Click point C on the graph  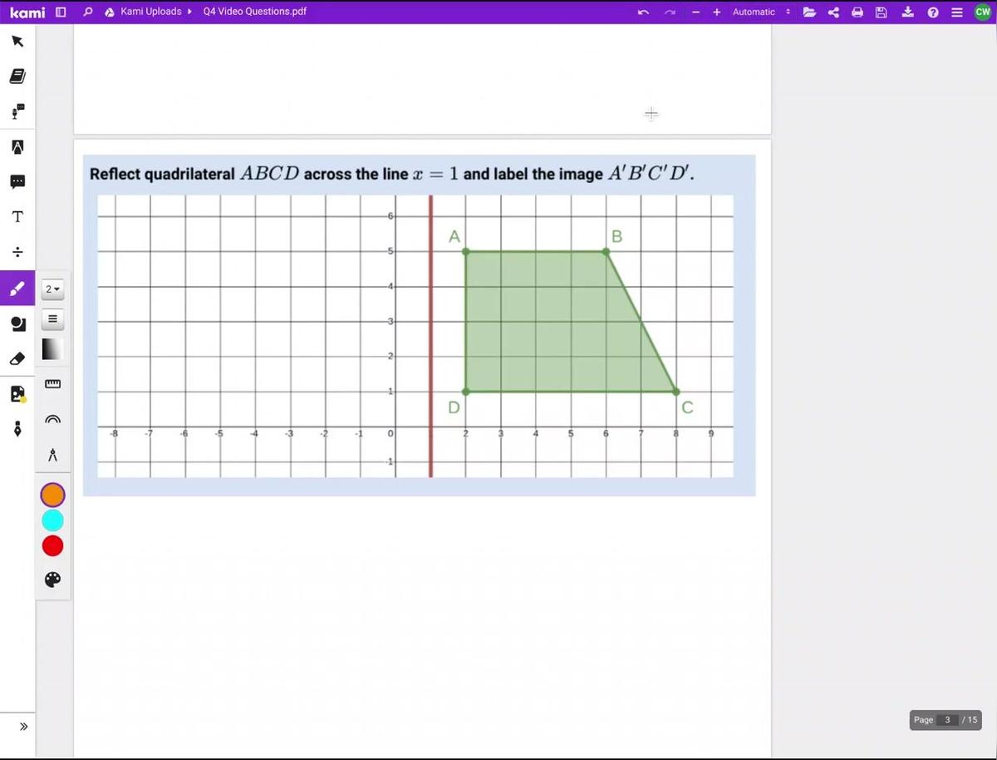pos(676,392)
